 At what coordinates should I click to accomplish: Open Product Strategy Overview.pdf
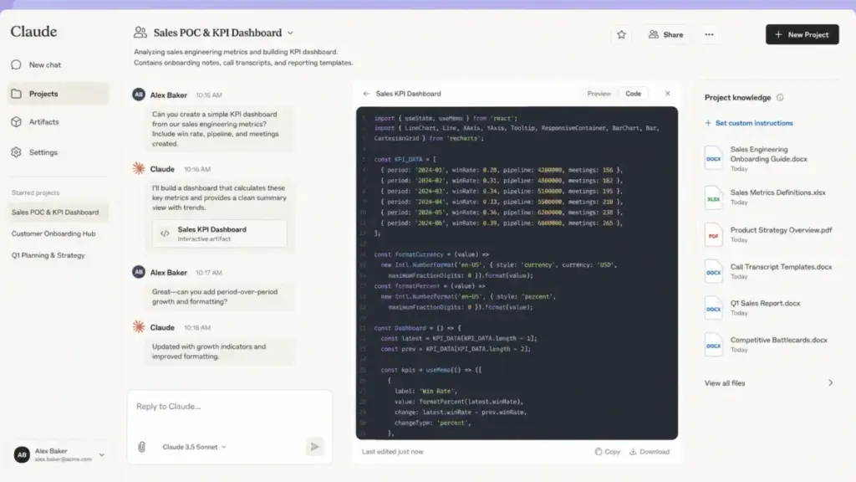pyautogui.click(x=769, y=235)
